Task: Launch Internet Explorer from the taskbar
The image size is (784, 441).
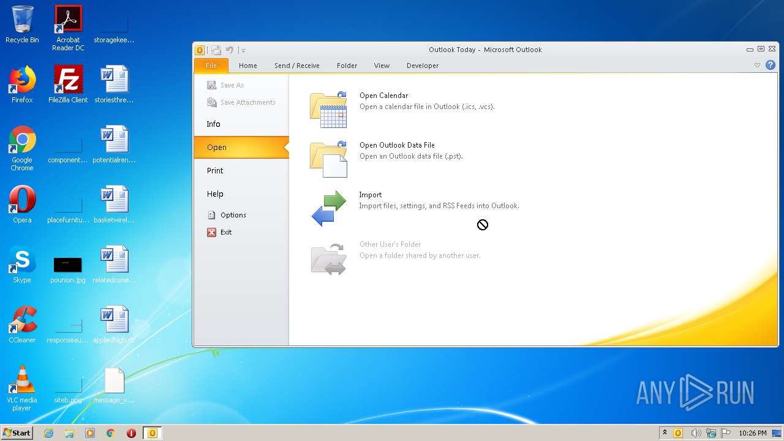Action: 48,433
